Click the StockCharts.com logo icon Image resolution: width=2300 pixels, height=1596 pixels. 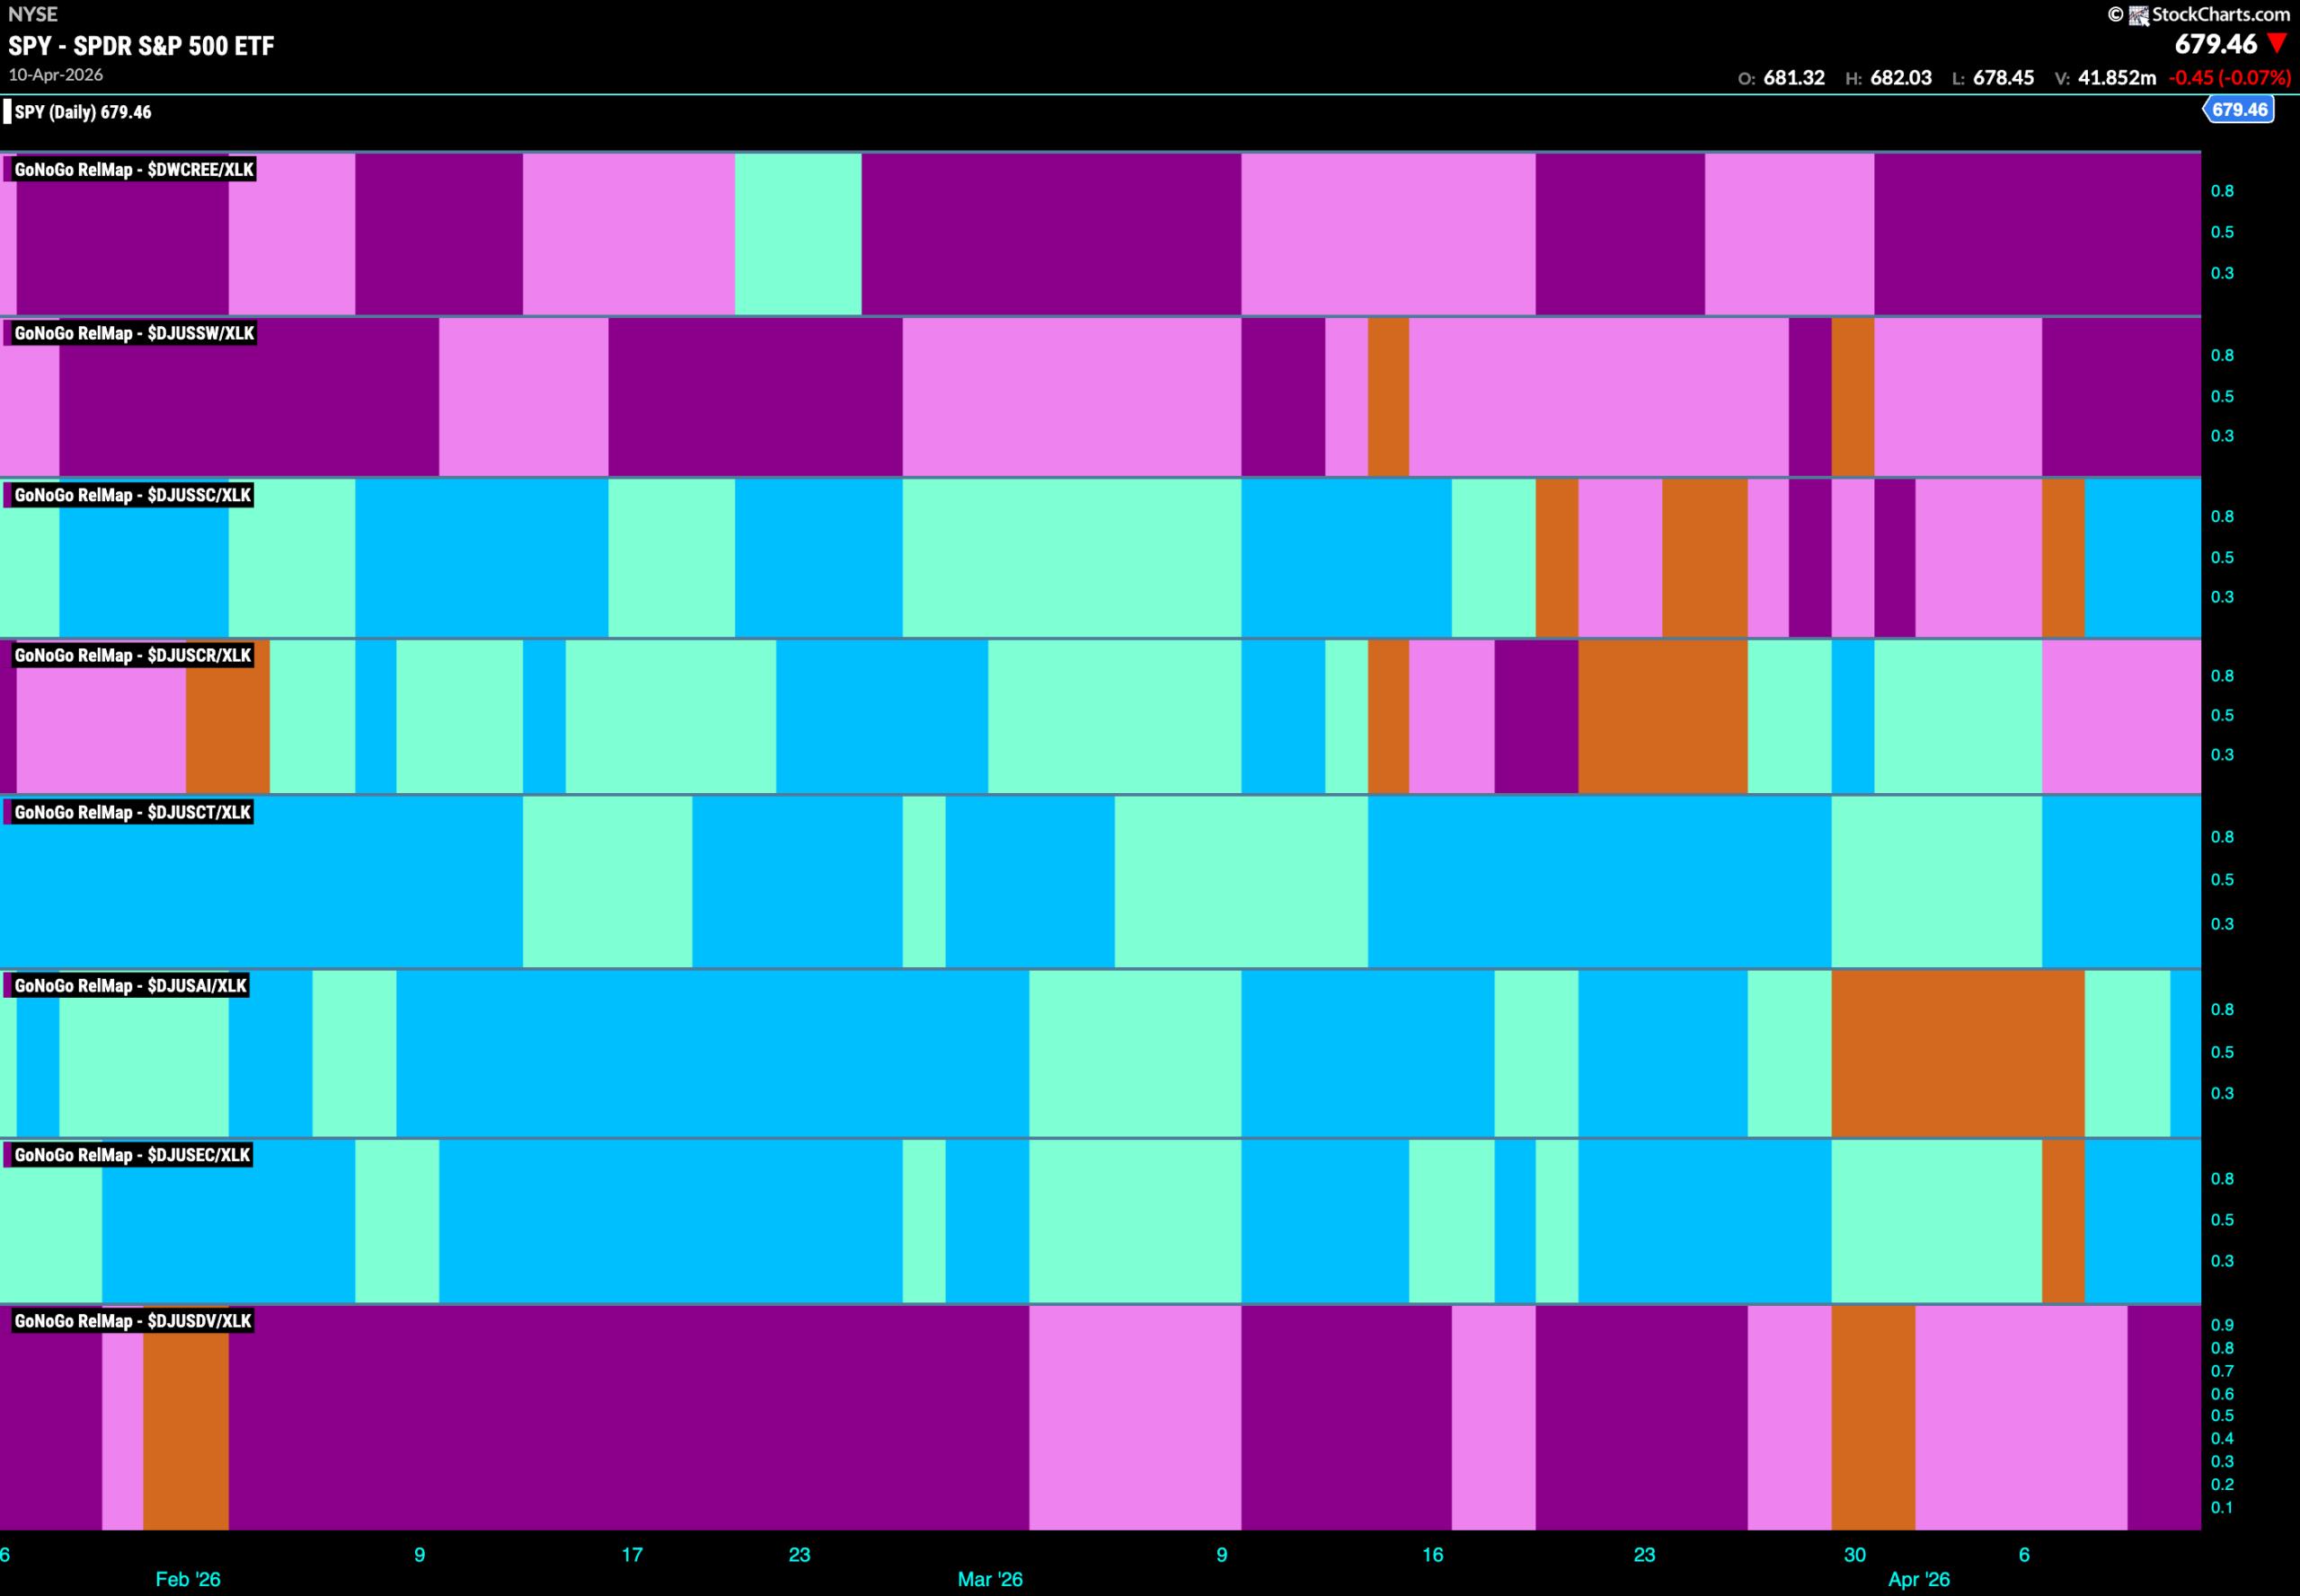[2138, 15]
